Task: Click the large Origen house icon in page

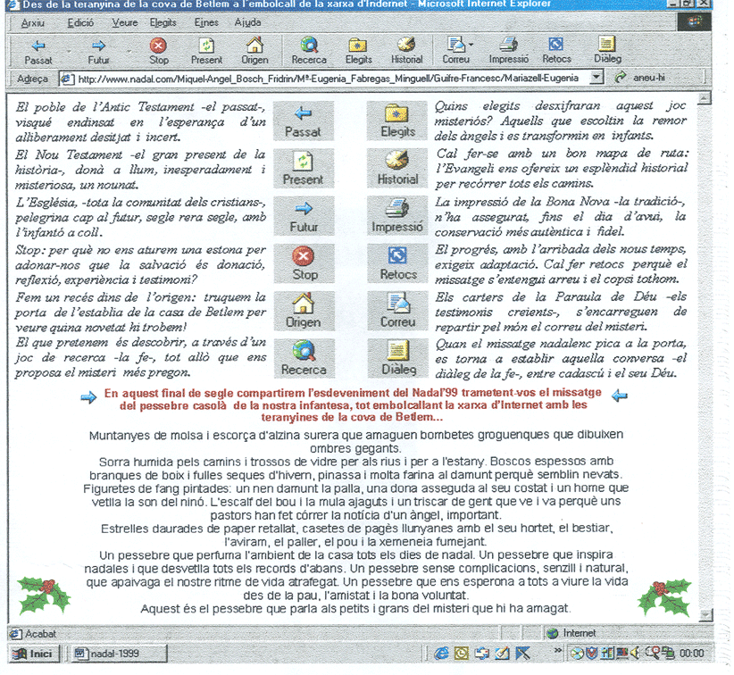Action: [x=304, y=312]
